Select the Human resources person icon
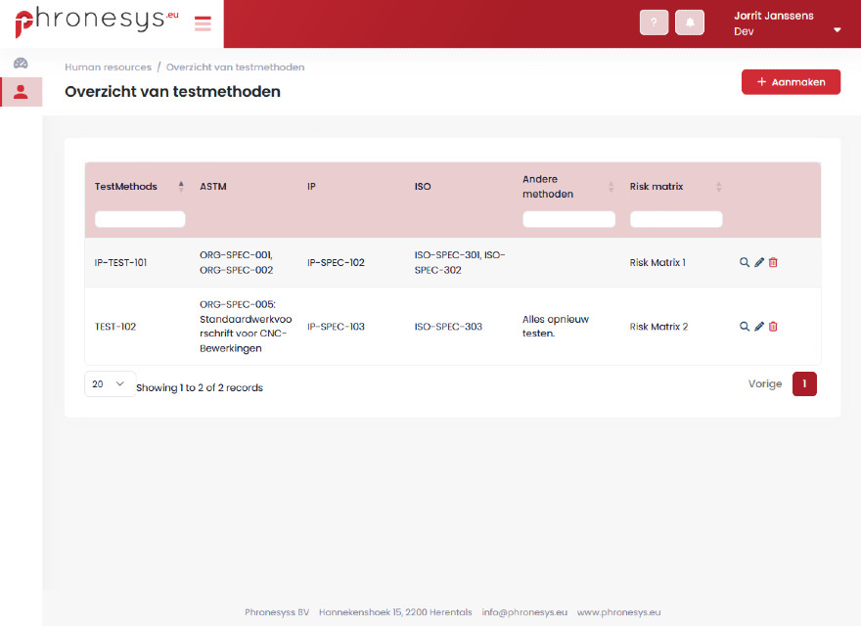 tap(21, 92)
